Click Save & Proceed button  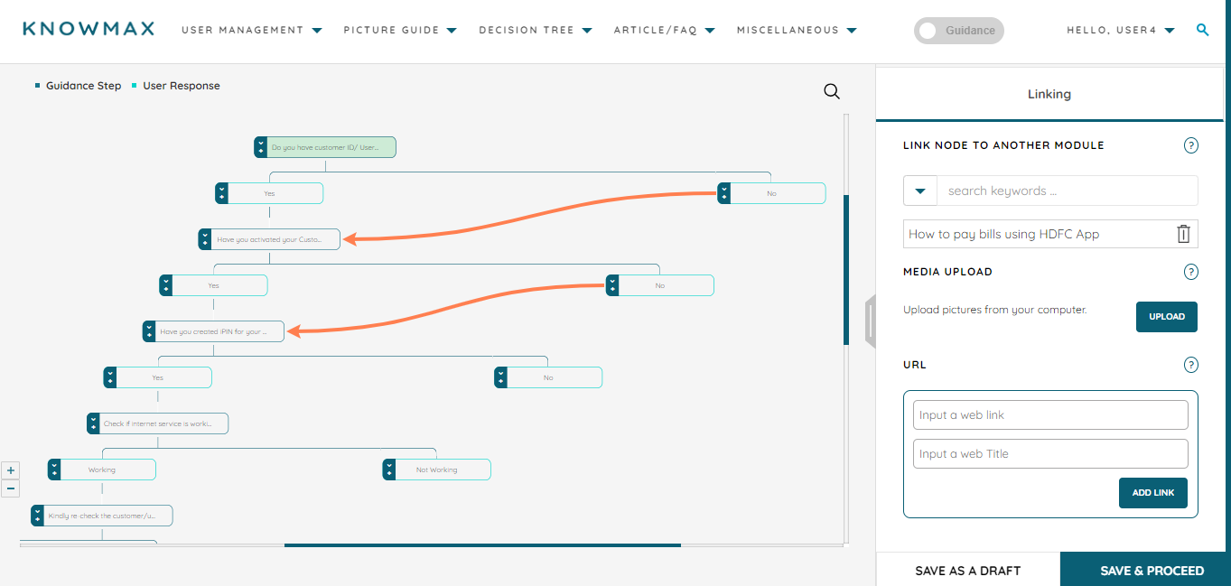1152,571
